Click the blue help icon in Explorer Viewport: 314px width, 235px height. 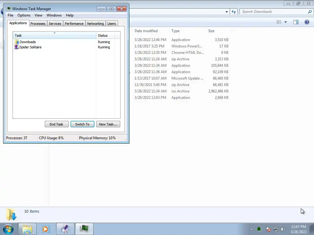pos(307,22)
